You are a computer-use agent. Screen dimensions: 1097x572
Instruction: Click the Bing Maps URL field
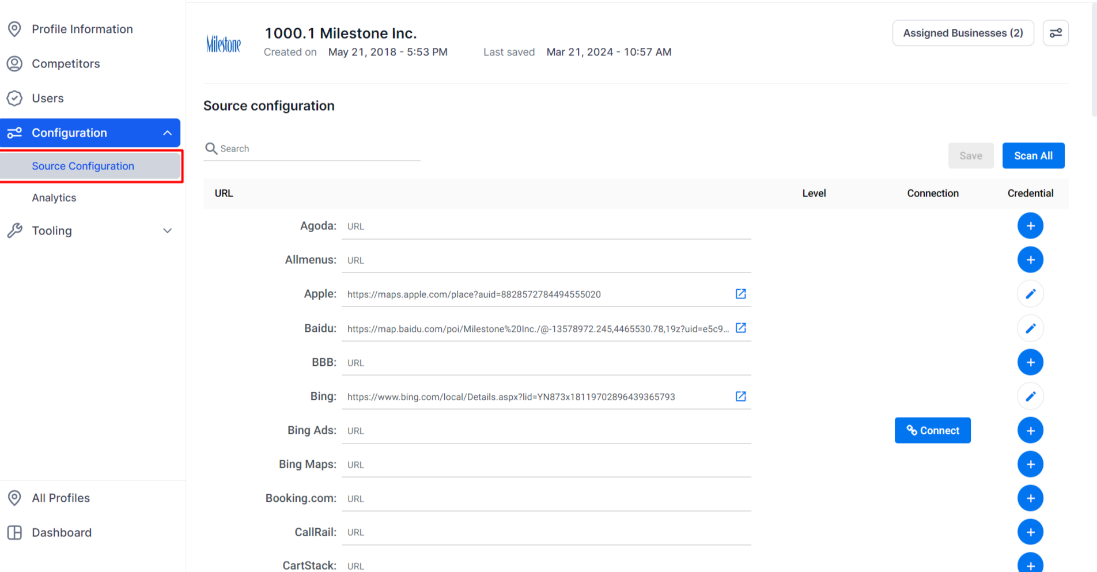[546, 465]
